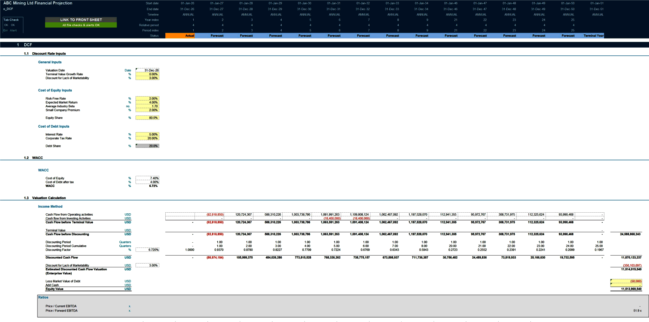Click the grey Debt Share calculated cell

[x=147, y=146]
